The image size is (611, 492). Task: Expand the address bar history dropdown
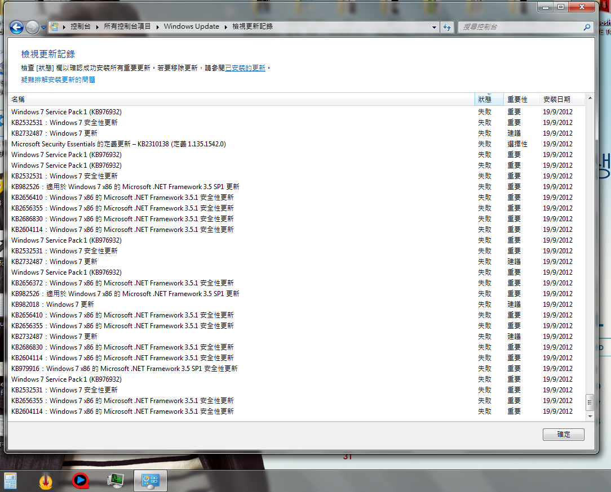pyautogui.click(x=434, y=27)
